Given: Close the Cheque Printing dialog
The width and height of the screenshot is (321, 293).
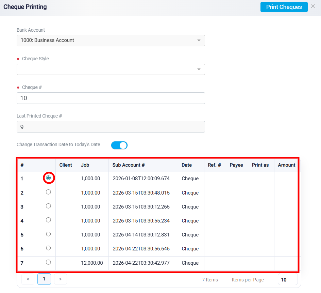Looking at the screenshot, I should coord(312,6).
